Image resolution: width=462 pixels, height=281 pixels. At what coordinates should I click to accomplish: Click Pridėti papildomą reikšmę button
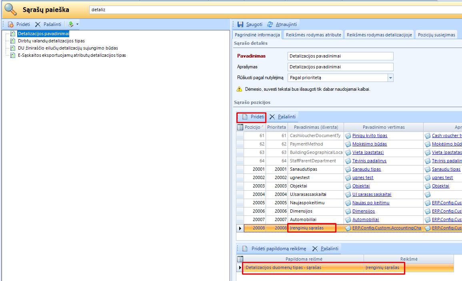point(275,249)
